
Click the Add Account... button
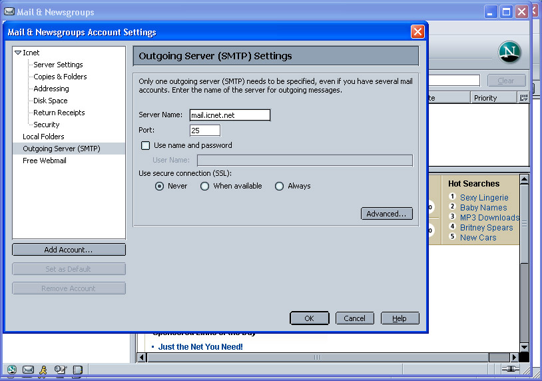(69, 250)
